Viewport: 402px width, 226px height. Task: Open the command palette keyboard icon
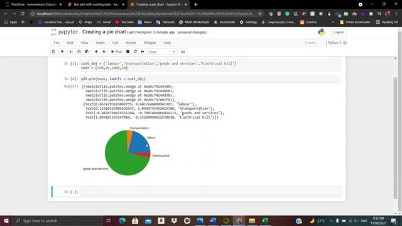tap(183, 51)
